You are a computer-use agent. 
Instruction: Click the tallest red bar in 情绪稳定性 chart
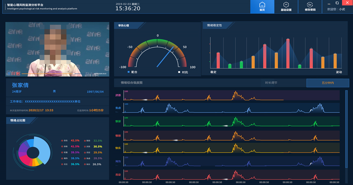(288, 54)
